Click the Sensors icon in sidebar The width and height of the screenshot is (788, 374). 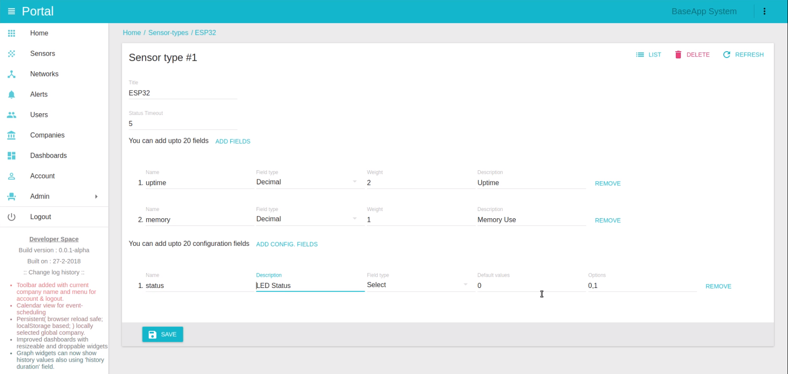point(11,53)
